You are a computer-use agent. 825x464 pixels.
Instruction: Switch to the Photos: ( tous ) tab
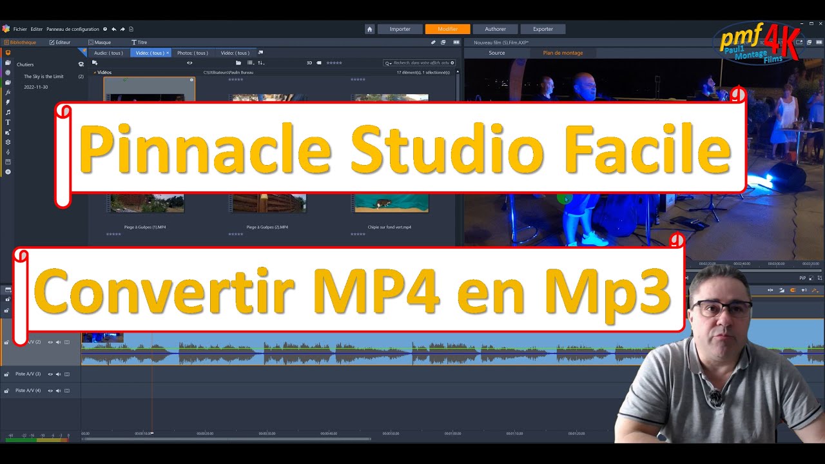(193, 53)
